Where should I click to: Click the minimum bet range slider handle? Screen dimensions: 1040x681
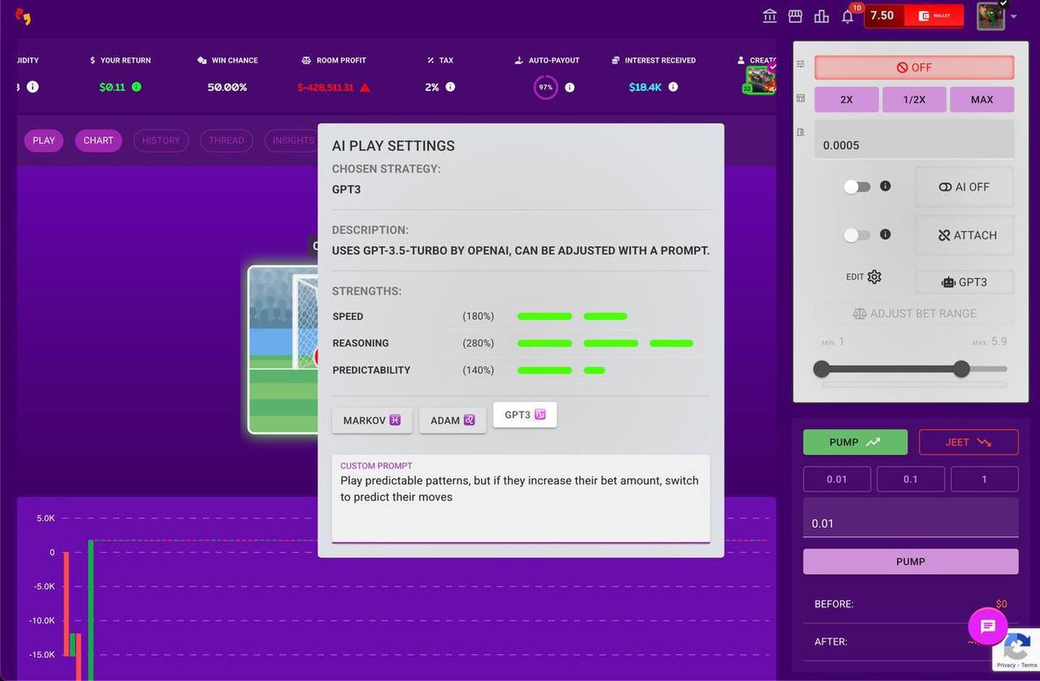(x=822, y=369)
